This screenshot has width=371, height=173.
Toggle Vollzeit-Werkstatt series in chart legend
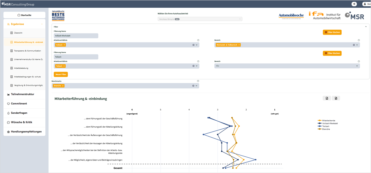(330, 124)
